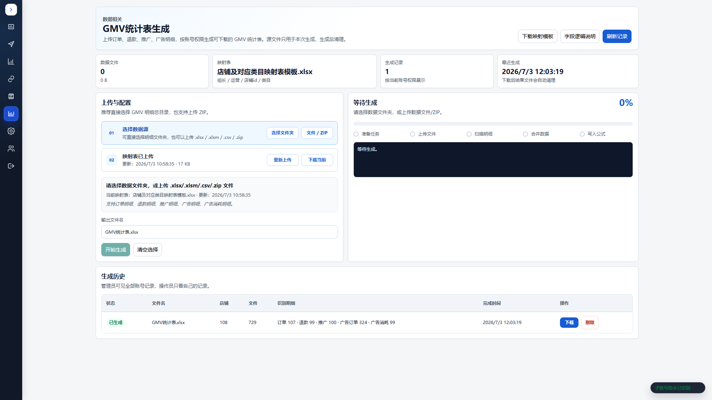Click the 生成历史 section heading
Screen dimensions: 712x400
113,276
